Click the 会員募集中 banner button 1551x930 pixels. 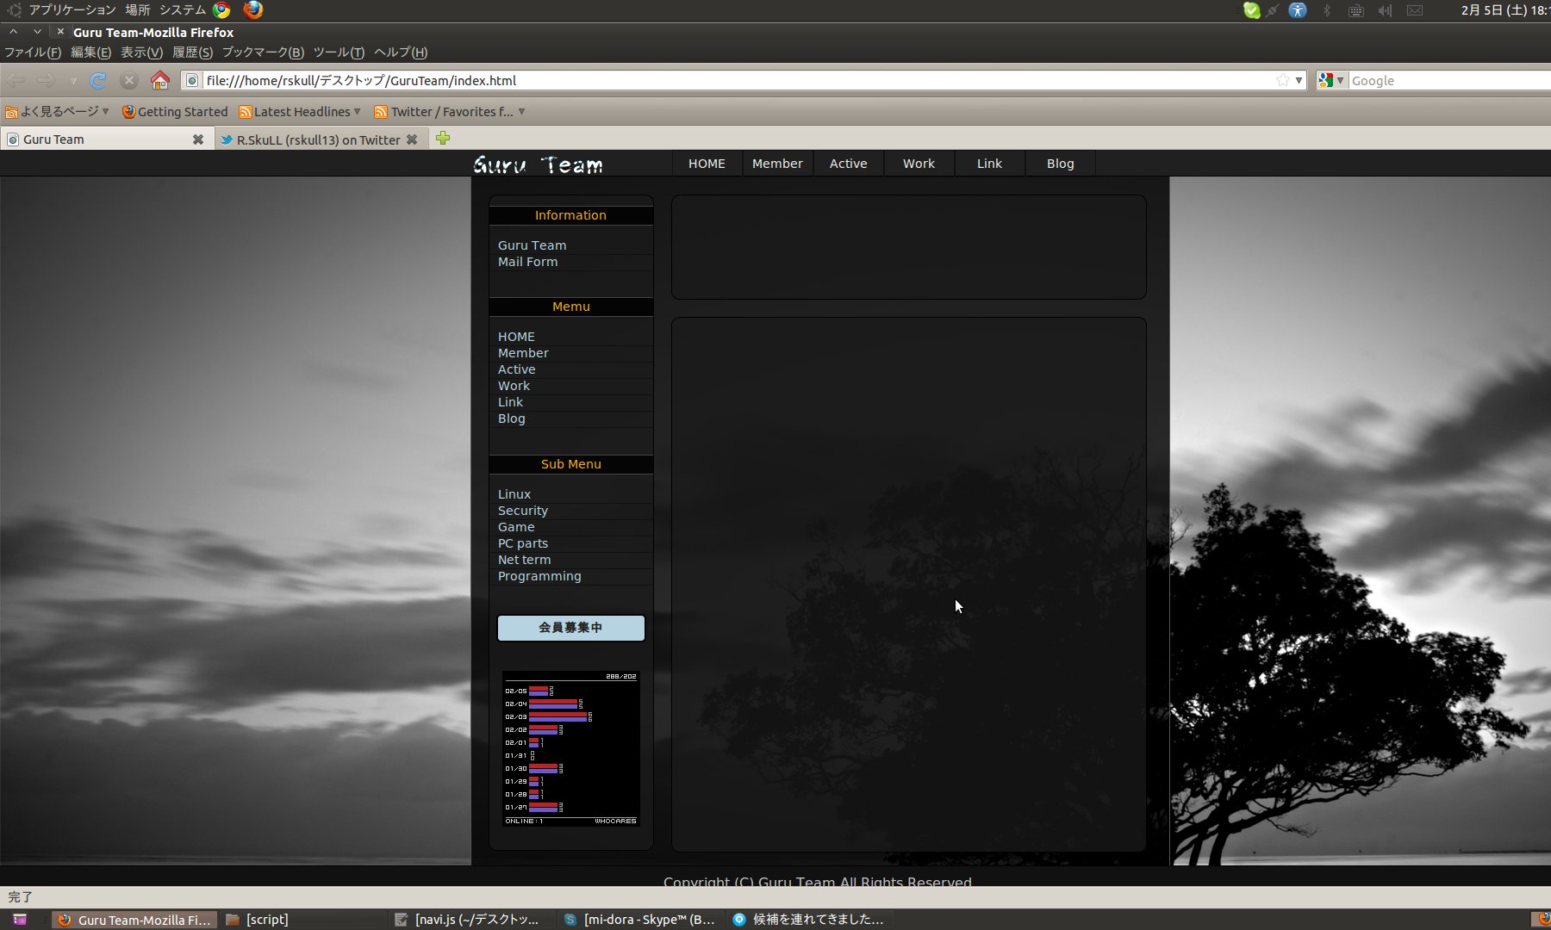(570, 628)
